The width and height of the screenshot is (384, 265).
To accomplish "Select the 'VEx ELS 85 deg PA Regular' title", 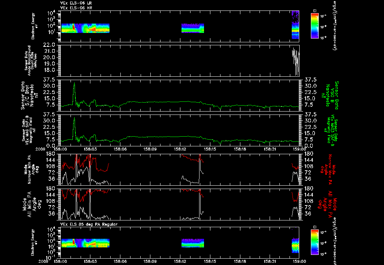I will pyautogui.click(x=89, y=224).
